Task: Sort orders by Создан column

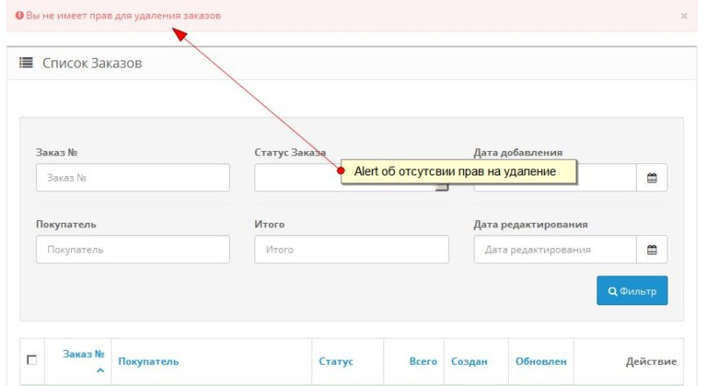Action: tap(468, 361)
